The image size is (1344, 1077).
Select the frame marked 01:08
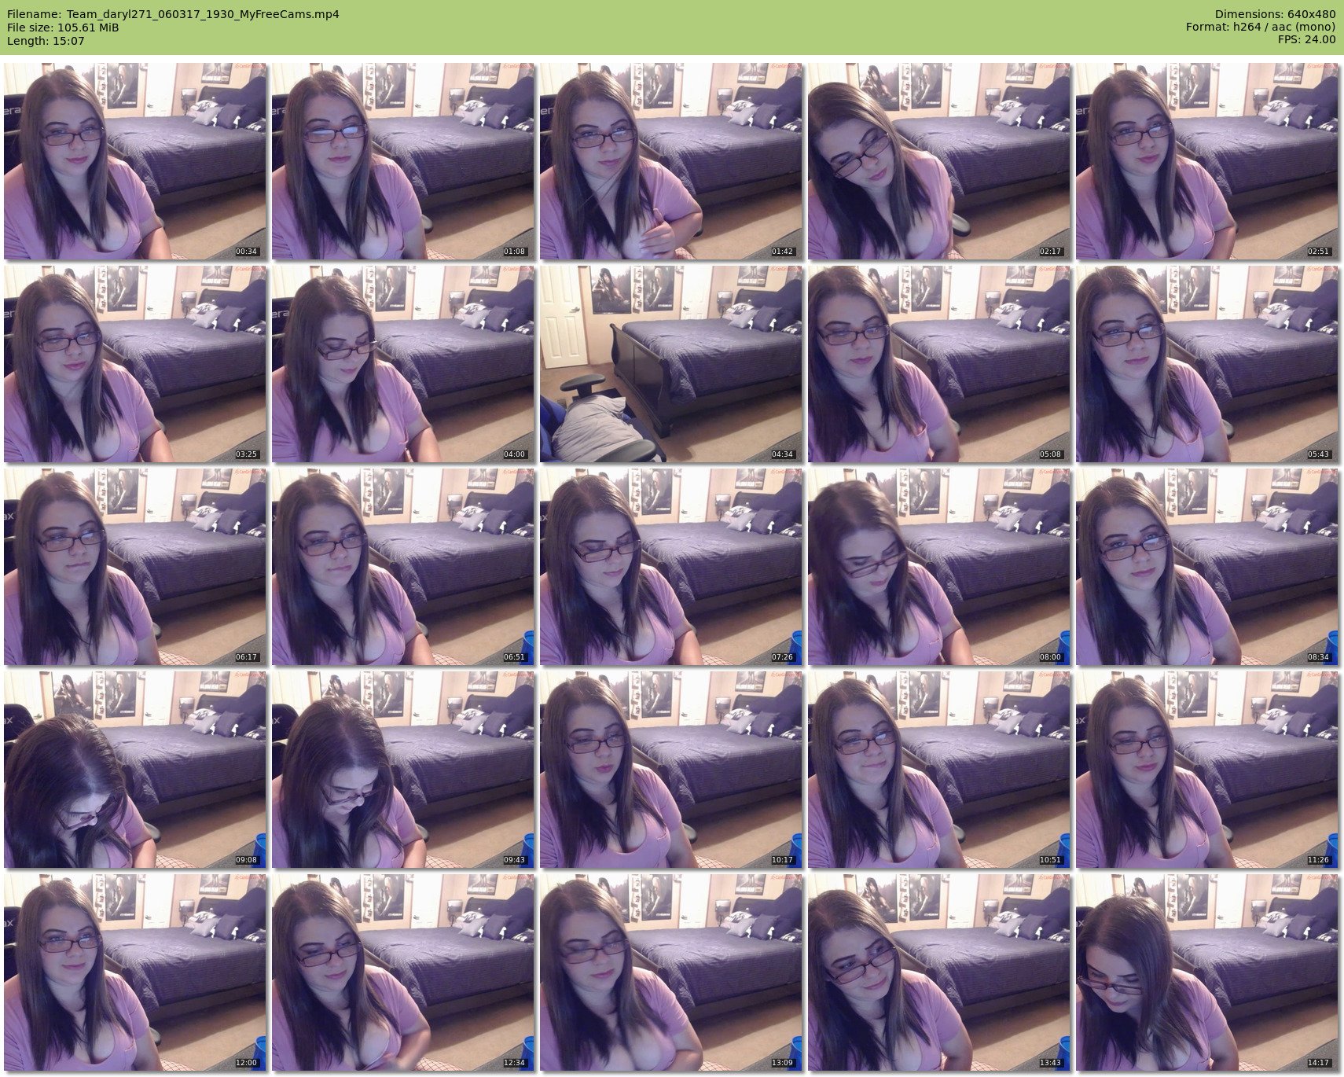tap(403, 161)
